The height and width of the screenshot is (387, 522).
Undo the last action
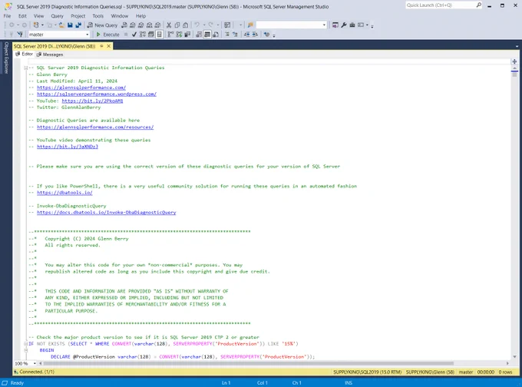(x=197, y=25)
